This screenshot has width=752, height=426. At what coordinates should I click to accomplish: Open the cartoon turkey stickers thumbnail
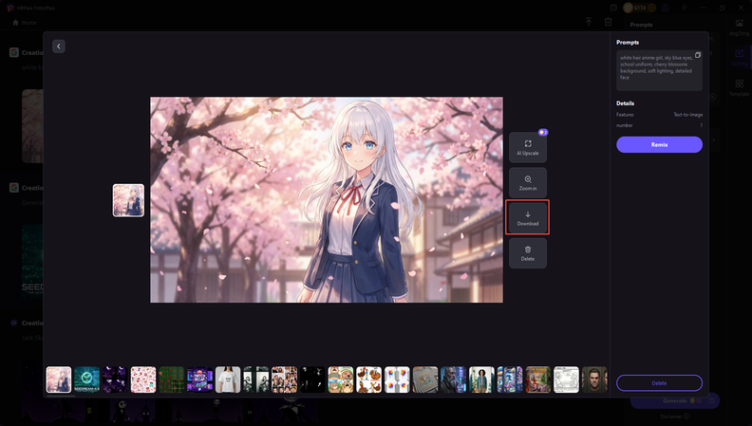(368, 380)
